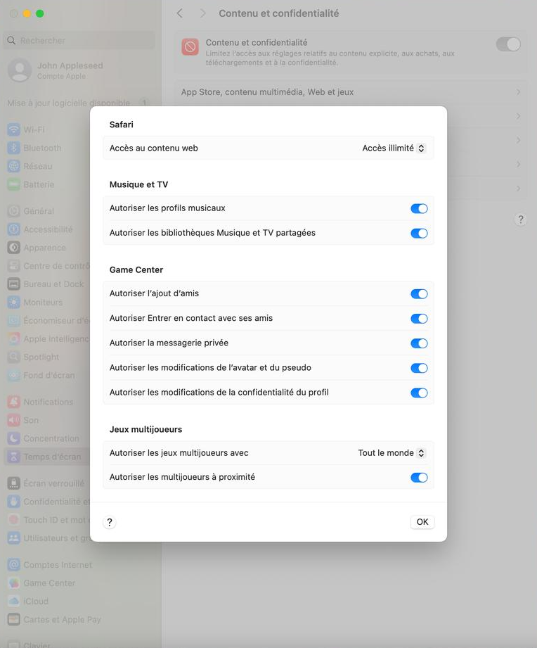Click the Moniteurs sidebar icon
This screenshot has height=648, width=537.
13,302
